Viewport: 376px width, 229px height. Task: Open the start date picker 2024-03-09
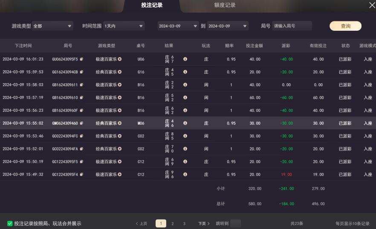(x=178, y=26)
